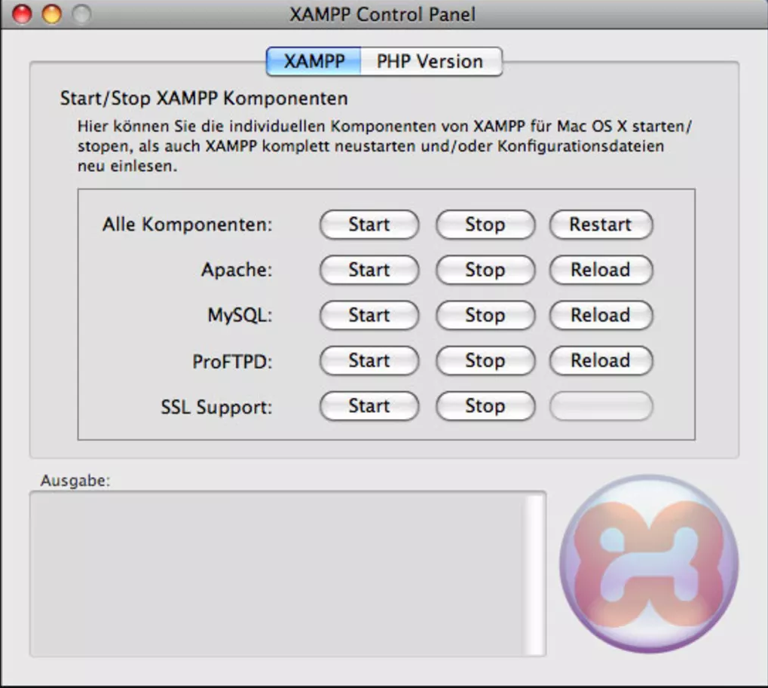Start the ProFTPD service

pos(369,361)
